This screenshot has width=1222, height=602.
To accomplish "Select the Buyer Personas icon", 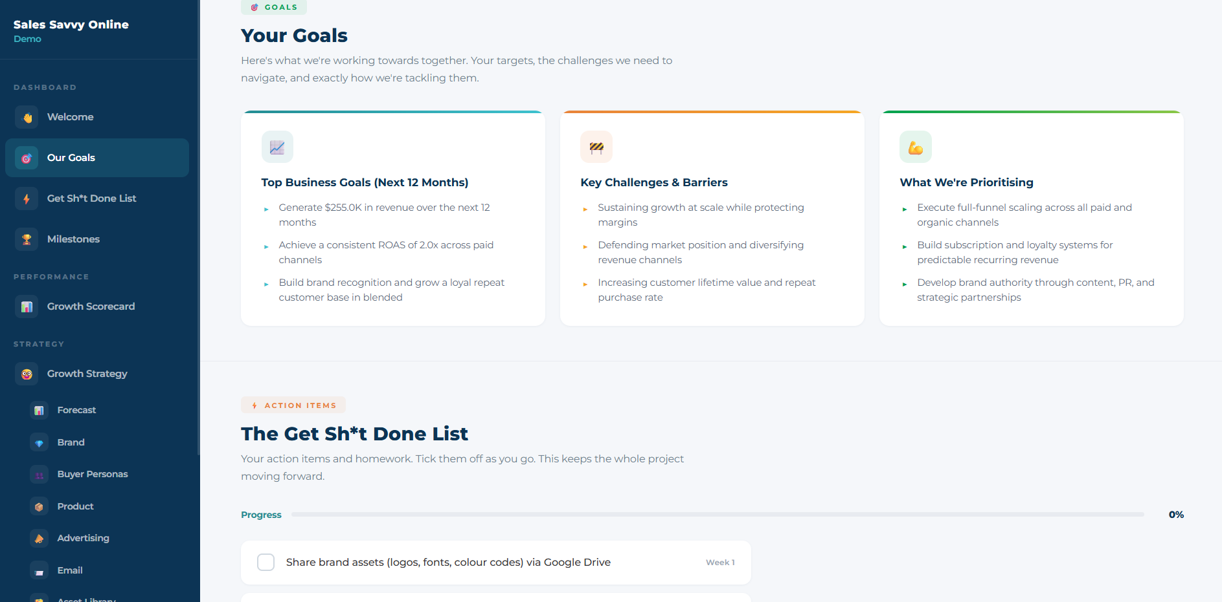I will tap(39, 474).
